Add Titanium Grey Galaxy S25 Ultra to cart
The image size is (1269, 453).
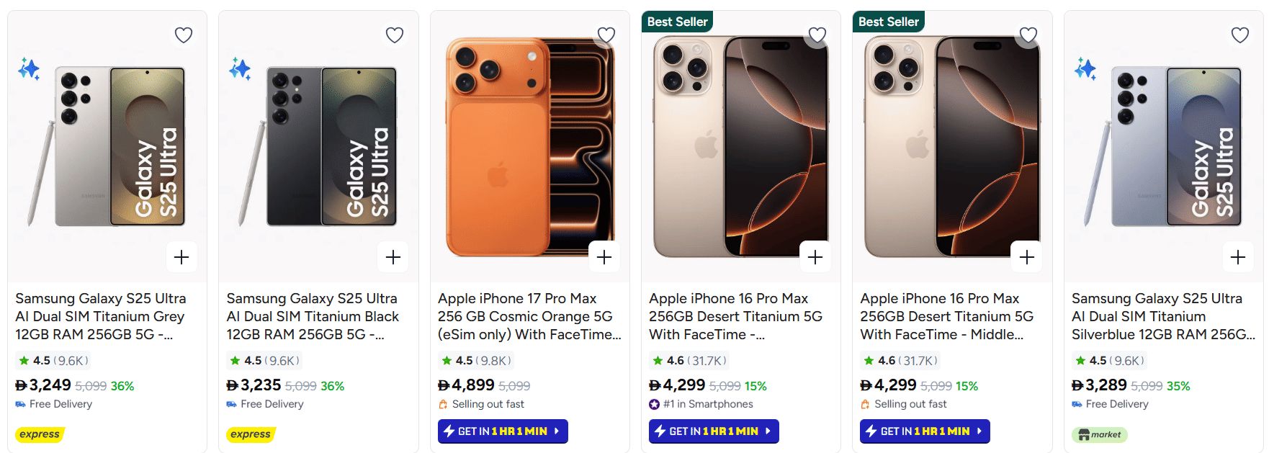pos(181,257)
